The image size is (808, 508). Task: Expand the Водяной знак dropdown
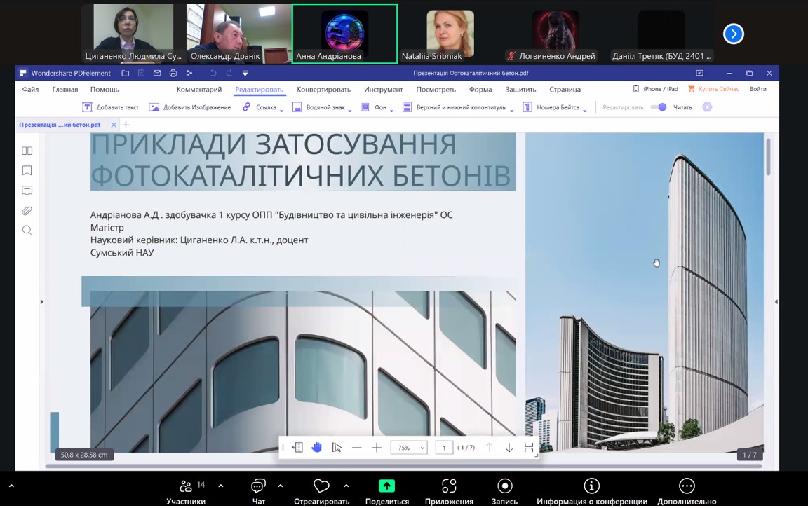click(350, 109)
